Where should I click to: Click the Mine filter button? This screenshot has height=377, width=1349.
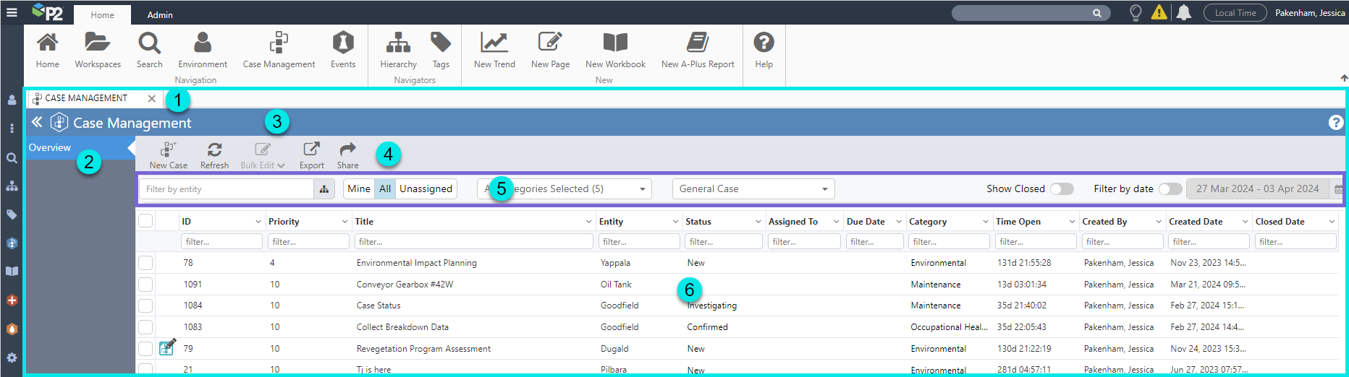tap(359, 189)
